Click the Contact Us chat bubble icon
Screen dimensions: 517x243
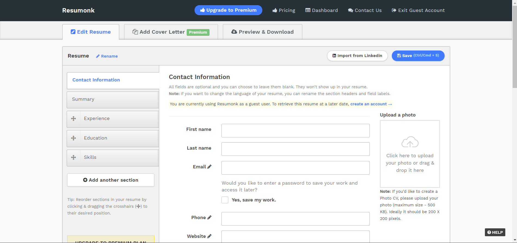tap(350, 10)
